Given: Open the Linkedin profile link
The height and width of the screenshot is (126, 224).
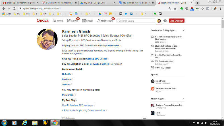Looking at the screenshot, I should [67, 74].
